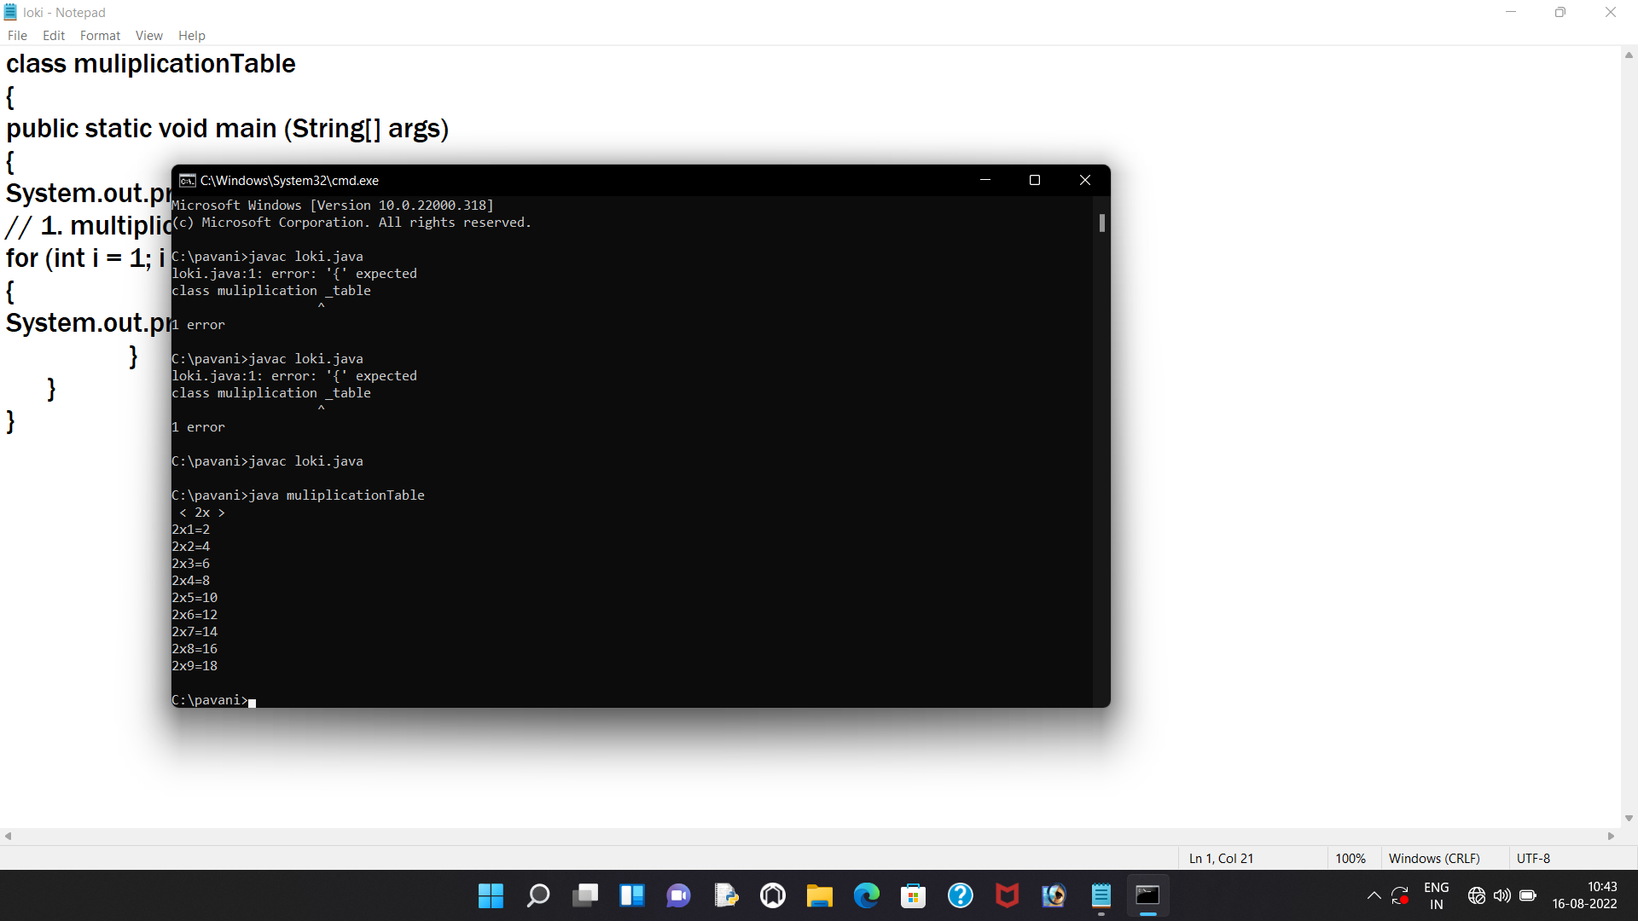Image resolution: width=1638 pixels, height=921 pixels.
Task: Expand hidden icons with tray chevron
Action: (x=1374, y=895)
